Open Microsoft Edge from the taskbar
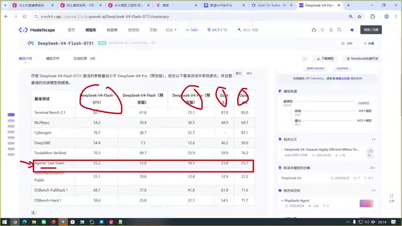 click(24, 222)
